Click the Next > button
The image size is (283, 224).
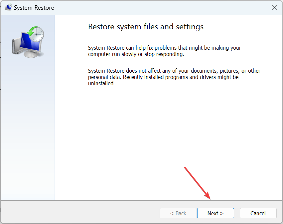(215, 213)
